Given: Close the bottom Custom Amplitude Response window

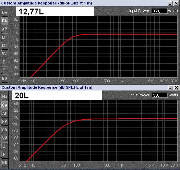Looking at the screenshot, I should pyautogui.click(x=177, y=88).
